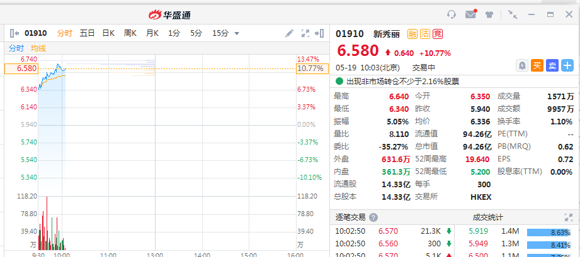This screenshot has width=580, height=257.
Task: Open customer service headset icon
Action: click(x=452, y=15)
